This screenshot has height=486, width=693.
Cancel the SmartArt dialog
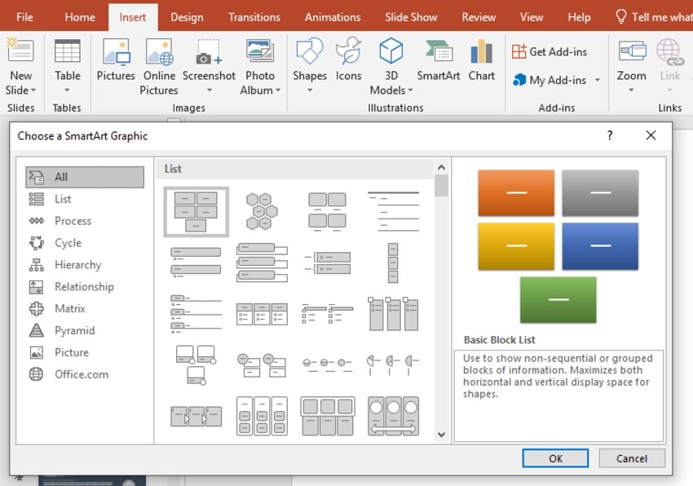pos(632,458)
